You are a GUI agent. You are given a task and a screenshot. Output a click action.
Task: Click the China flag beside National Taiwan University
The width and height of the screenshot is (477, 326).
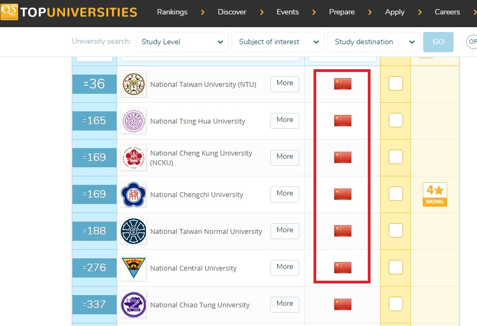tap(342, 84)
